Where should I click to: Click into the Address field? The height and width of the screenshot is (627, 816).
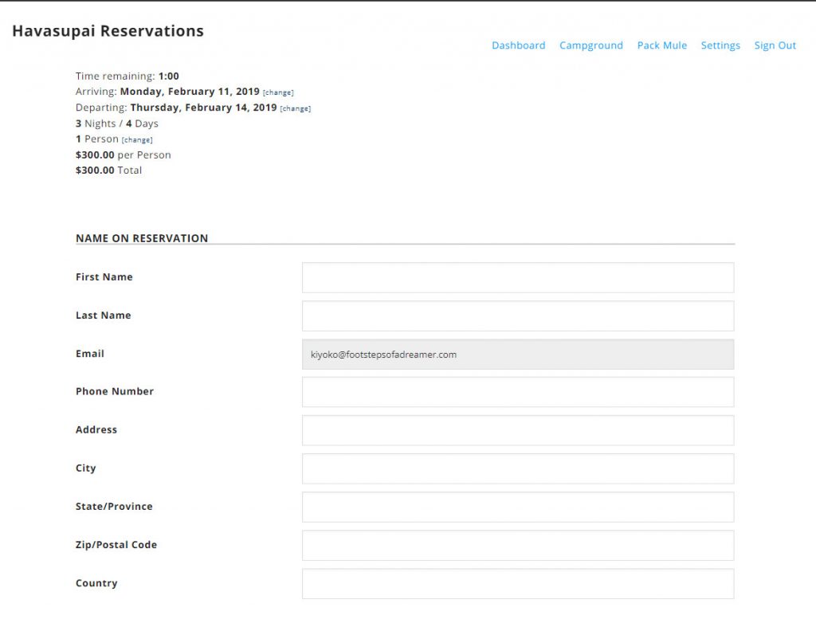click(518, 430)
